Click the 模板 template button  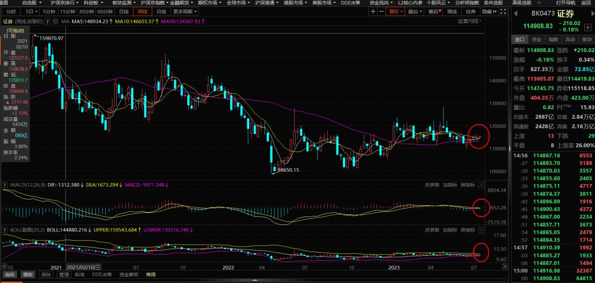(x=28, y=275)
